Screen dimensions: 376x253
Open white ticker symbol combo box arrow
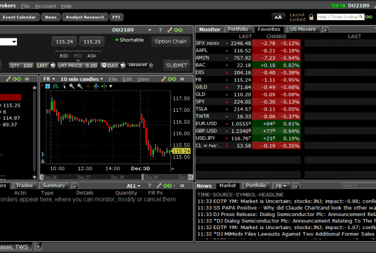(14, 42)
